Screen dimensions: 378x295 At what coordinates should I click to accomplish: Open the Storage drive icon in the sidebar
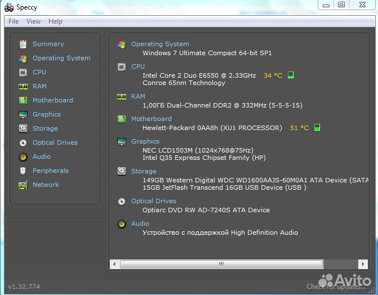(23, 128)
